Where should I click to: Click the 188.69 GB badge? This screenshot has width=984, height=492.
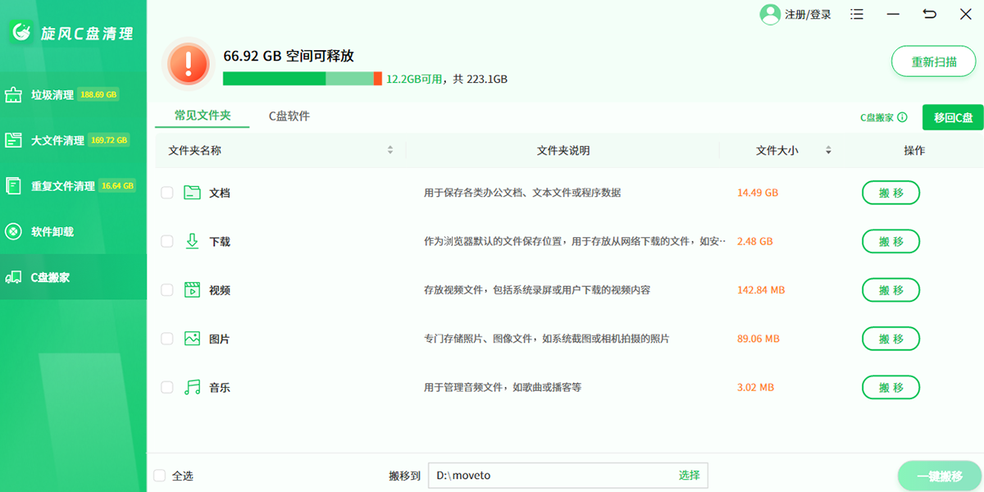[98, 94]
